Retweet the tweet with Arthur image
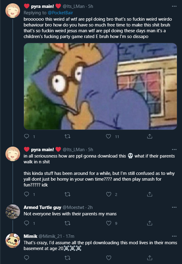This screenshot has width=182, height=264. 67,136
